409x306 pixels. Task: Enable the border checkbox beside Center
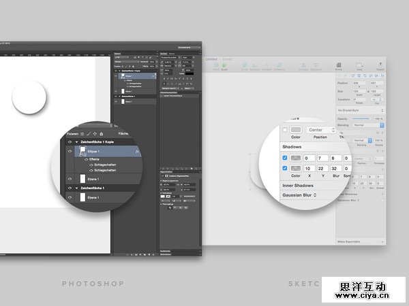pos(284,129)
